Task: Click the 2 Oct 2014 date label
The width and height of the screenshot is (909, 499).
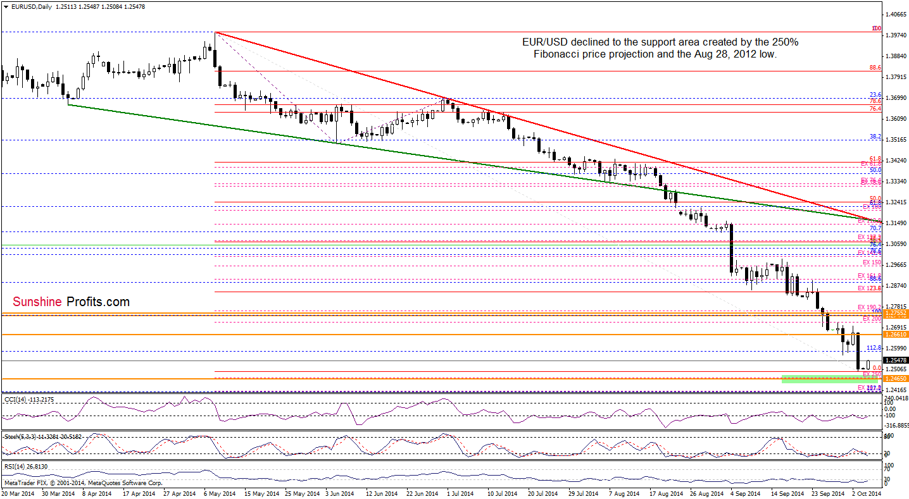Action: 865,493
